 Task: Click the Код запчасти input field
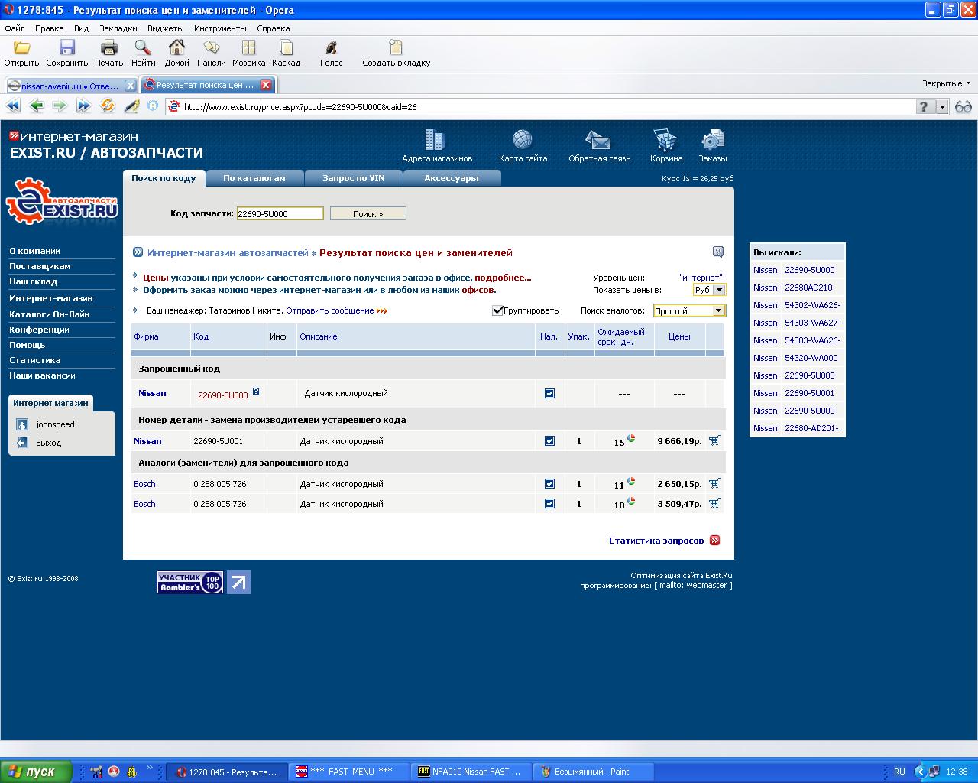[x=280, y=214]
